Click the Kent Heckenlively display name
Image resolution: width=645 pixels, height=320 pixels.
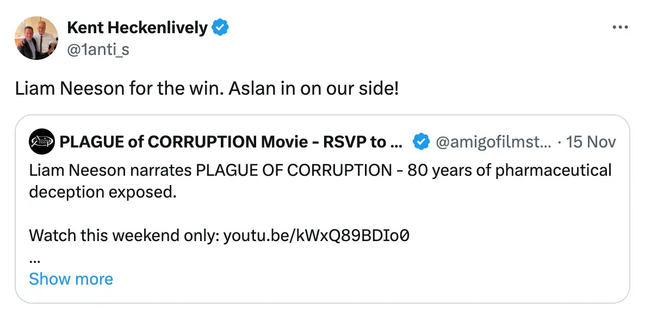137,27
